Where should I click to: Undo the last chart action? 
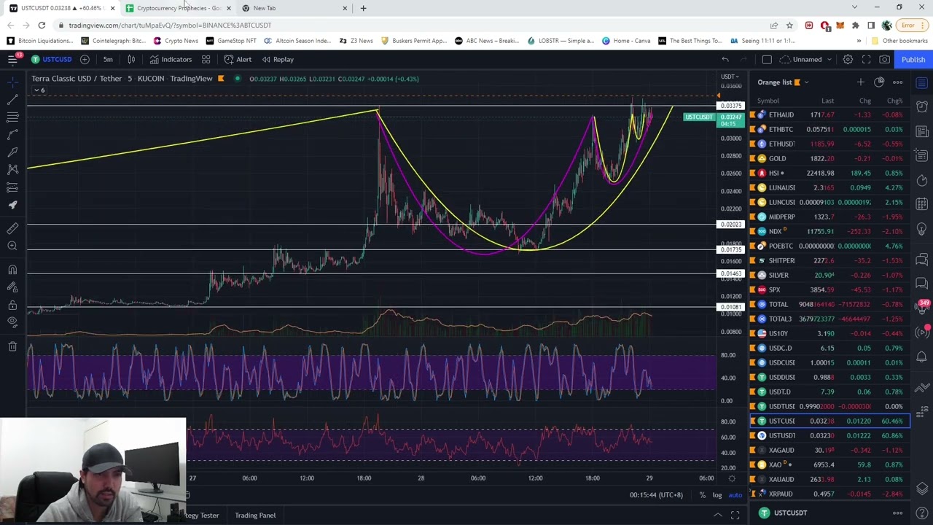point(725,59)
